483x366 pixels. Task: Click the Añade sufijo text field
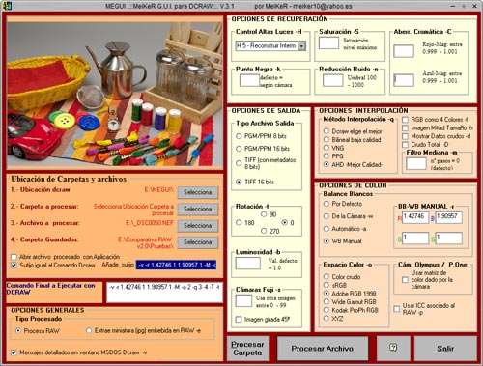176,265
